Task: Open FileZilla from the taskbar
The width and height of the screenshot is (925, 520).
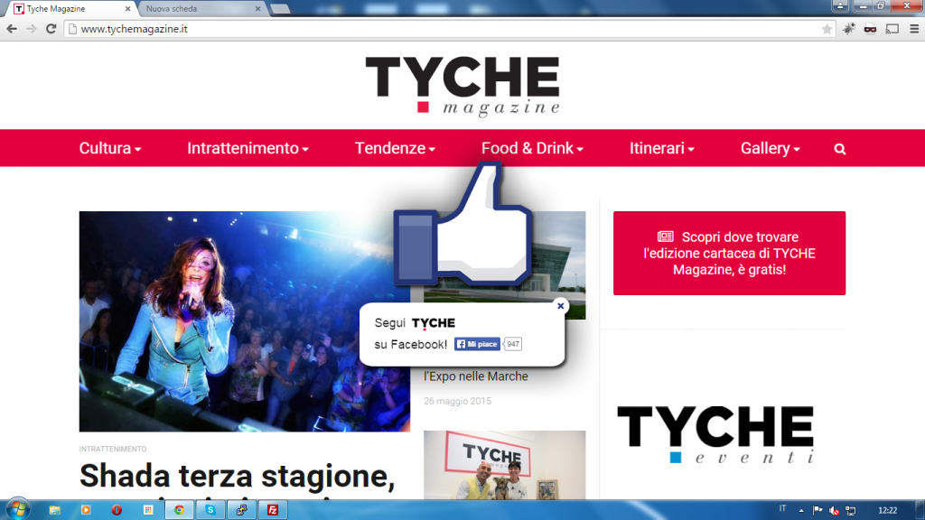Action: pyautogui.click(x=273, y=510)
